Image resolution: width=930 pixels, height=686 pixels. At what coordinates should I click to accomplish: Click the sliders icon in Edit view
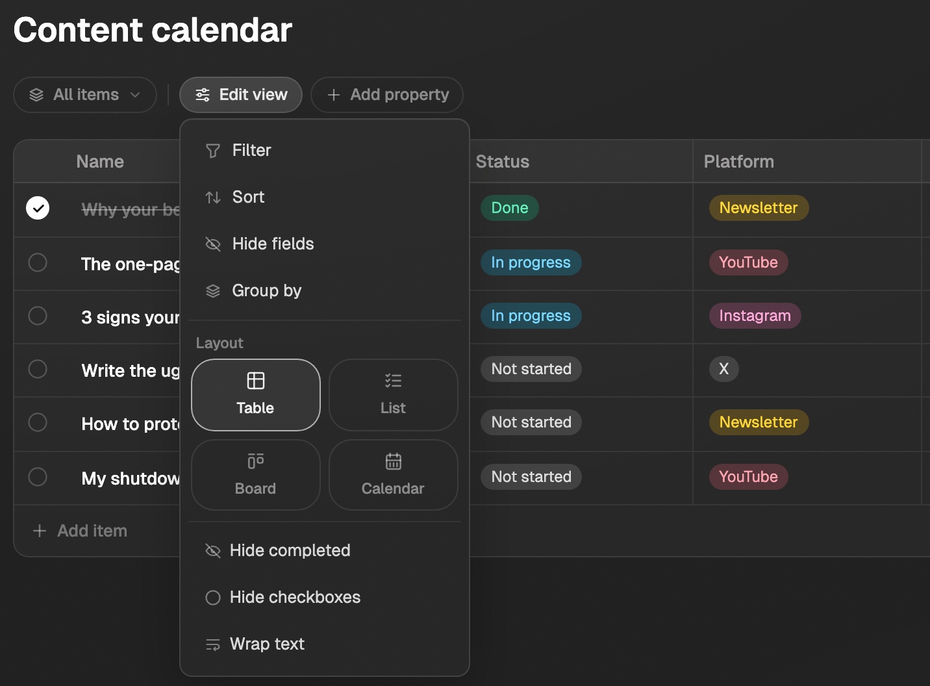[x=203, y=95]
